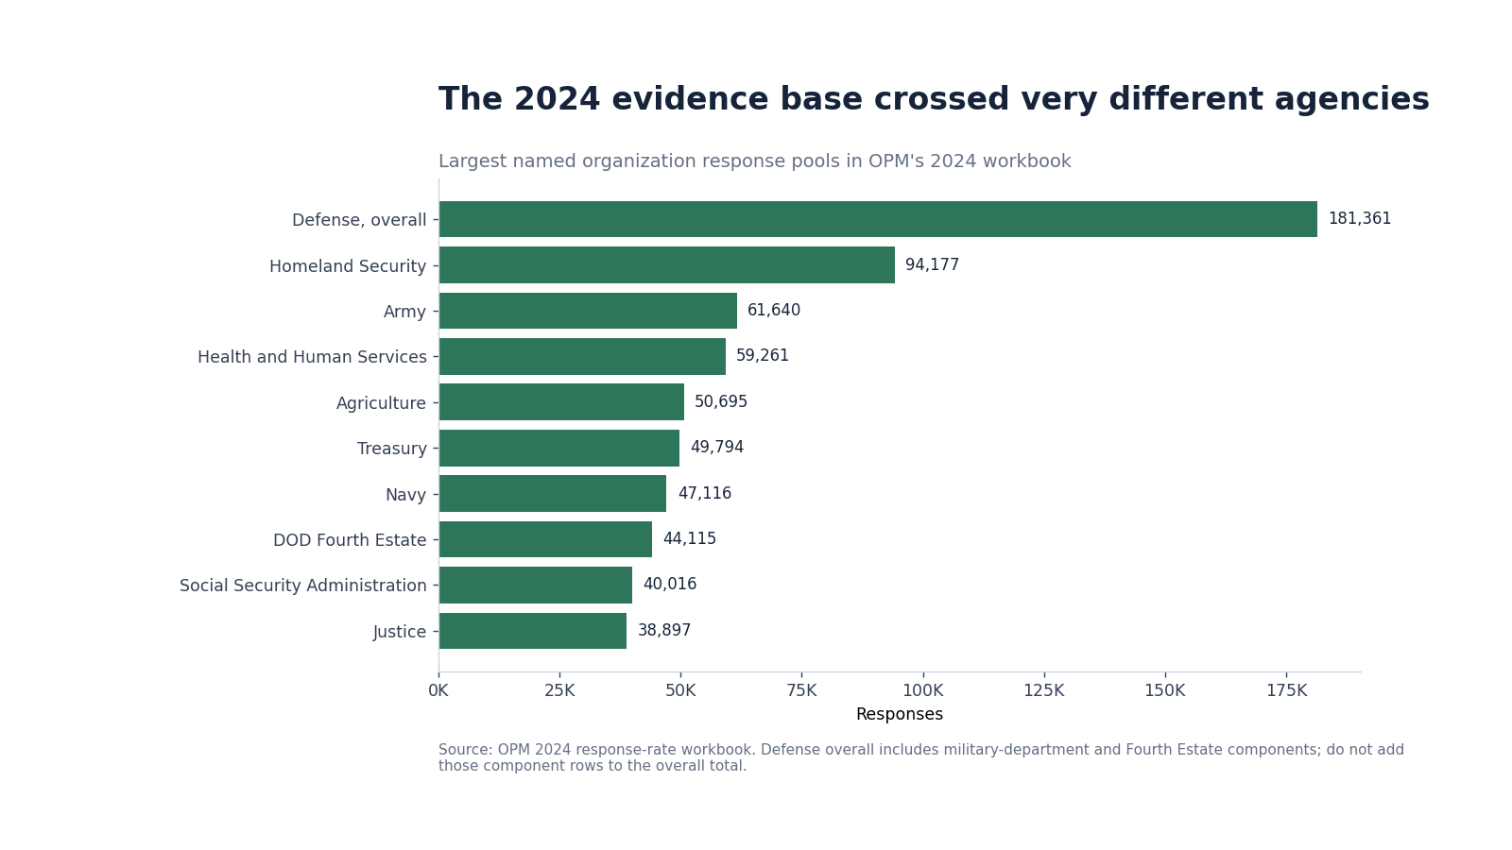Click the value label 49,794
Image resolution: width=1512 pixels, height=850 pixels.
(717, 448)
